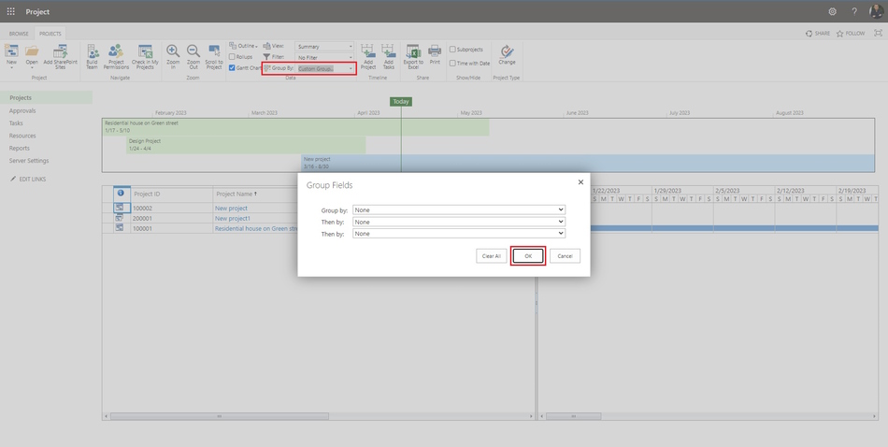Open Tasks in the left navigation

[16, 123]
